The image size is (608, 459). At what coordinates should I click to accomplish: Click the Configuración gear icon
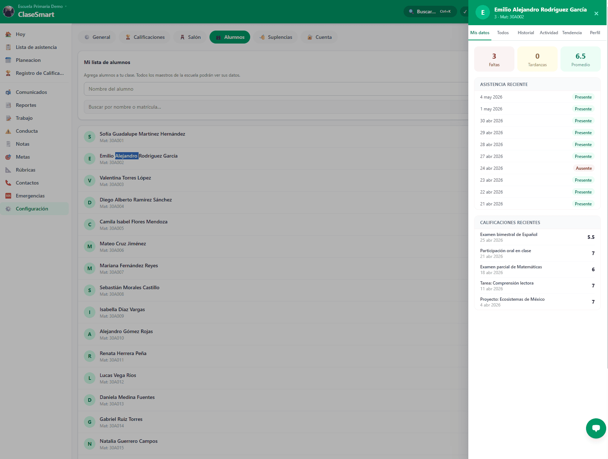(8, 209)
